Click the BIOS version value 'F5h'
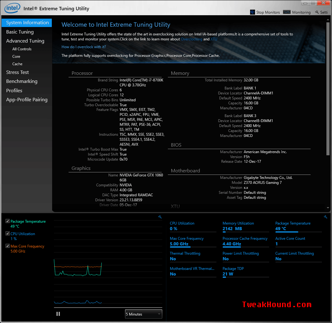The height and width of the screenshot is (323, 332). pyautogui.click(x=247, y=157)
